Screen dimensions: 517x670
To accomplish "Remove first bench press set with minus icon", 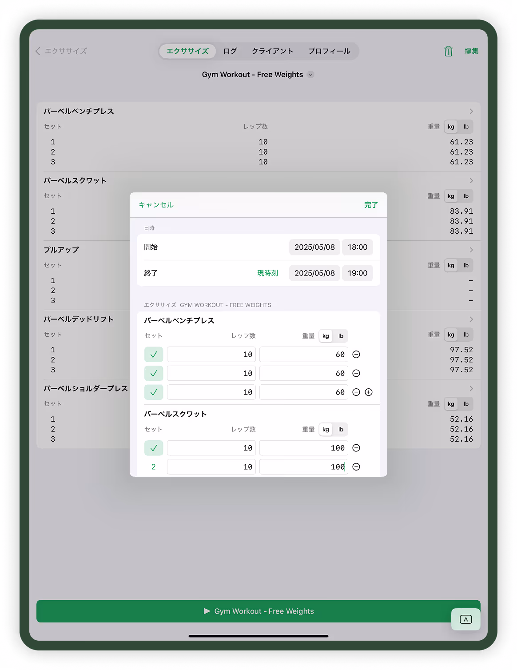I will point(356,355).
